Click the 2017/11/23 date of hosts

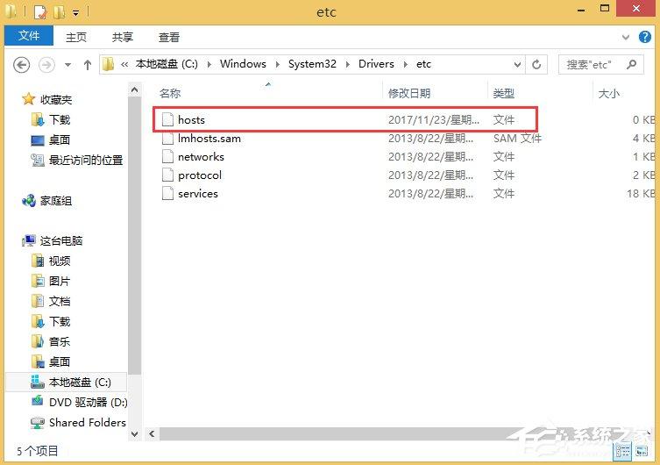point(434,120)
